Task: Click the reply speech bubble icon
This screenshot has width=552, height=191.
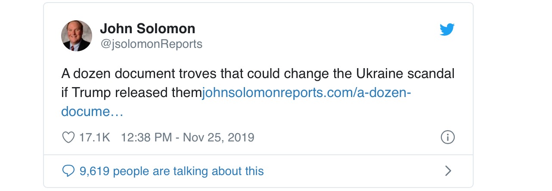Action: pyautogui.click(x=68, y=171)
